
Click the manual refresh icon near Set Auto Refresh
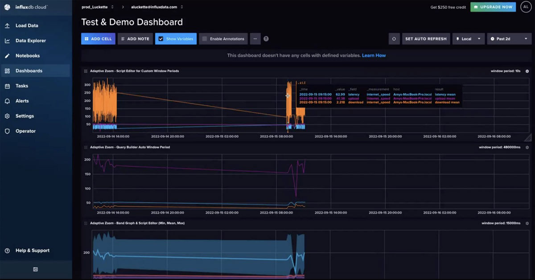coord(394,39)
